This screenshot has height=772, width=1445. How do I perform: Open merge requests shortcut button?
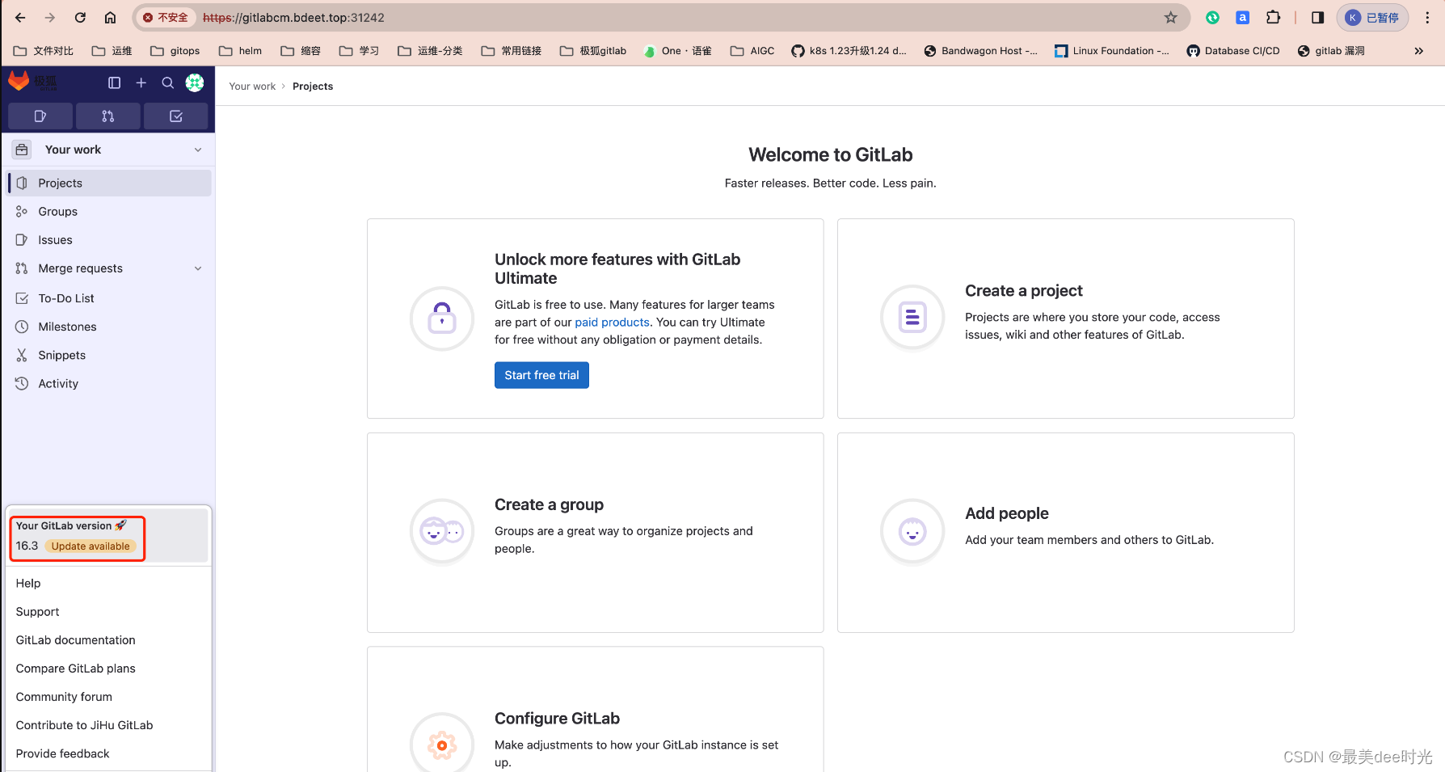(108, 116)
